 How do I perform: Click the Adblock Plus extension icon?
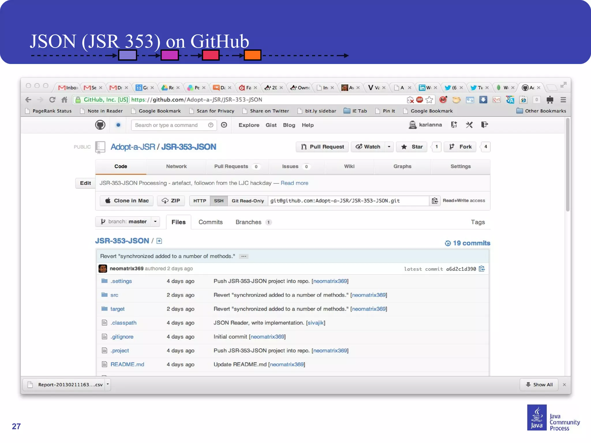420,100
